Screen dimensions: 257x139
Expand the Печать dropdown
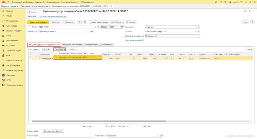tap(117, 22)
